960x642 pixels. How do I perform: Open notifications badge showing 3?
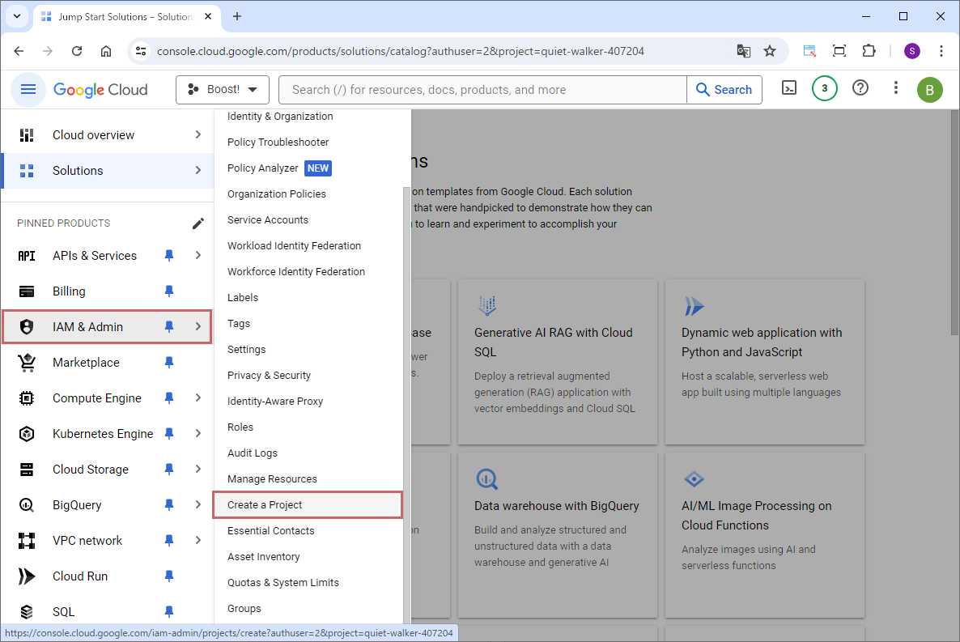tap(824, 88)
